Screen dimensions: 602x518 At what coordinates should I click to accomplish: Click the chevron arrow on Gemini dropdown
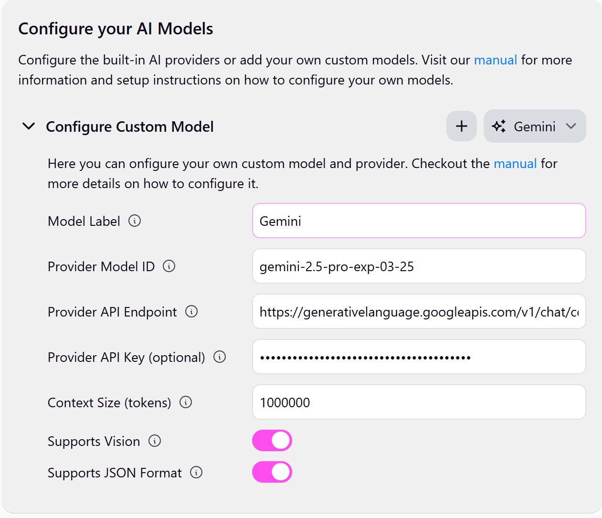(571, 126)
